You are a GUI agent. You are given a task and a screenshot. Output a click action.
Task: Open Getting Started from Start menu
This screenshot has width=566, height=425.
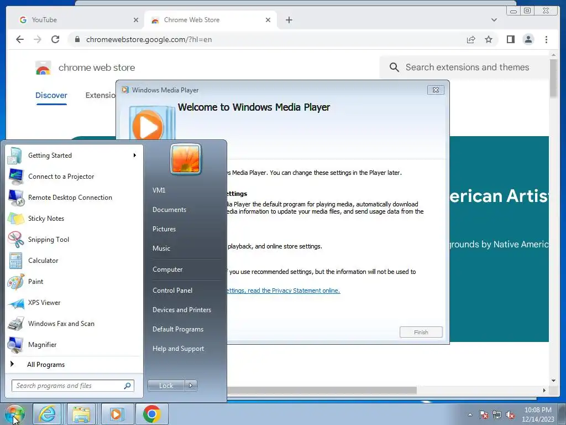click(74, 156)
